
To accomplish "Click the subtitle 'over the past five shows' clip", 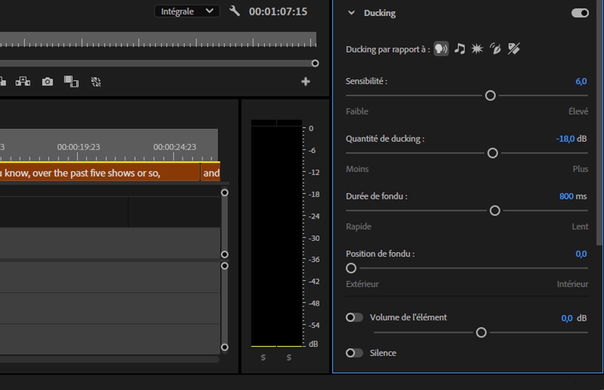I will tap(98, 173).
